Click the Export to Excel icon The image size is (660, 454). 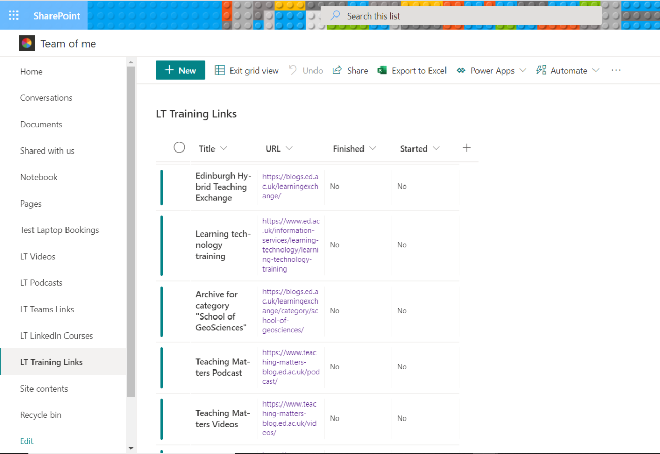[x=382, y=70]
